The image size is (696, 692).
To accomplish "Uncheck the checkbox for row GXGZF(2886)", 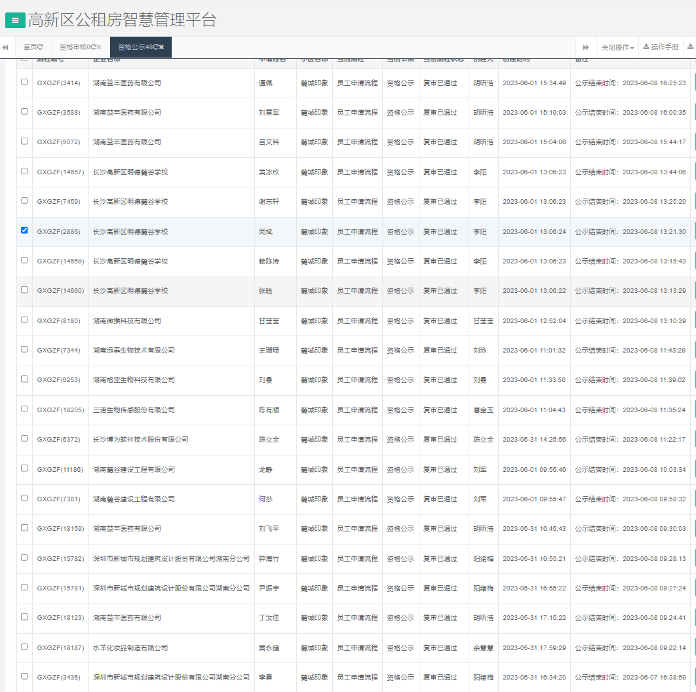I will (24, 231).
